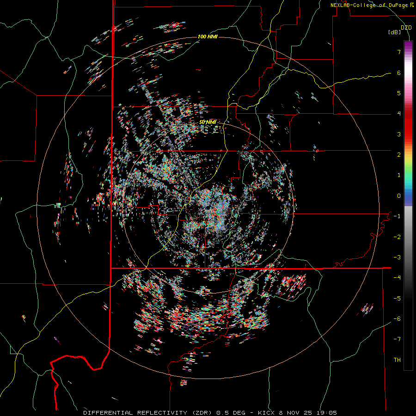Click the -3 scale value
This screenshot has height=416, width=416.
[397, 257]
